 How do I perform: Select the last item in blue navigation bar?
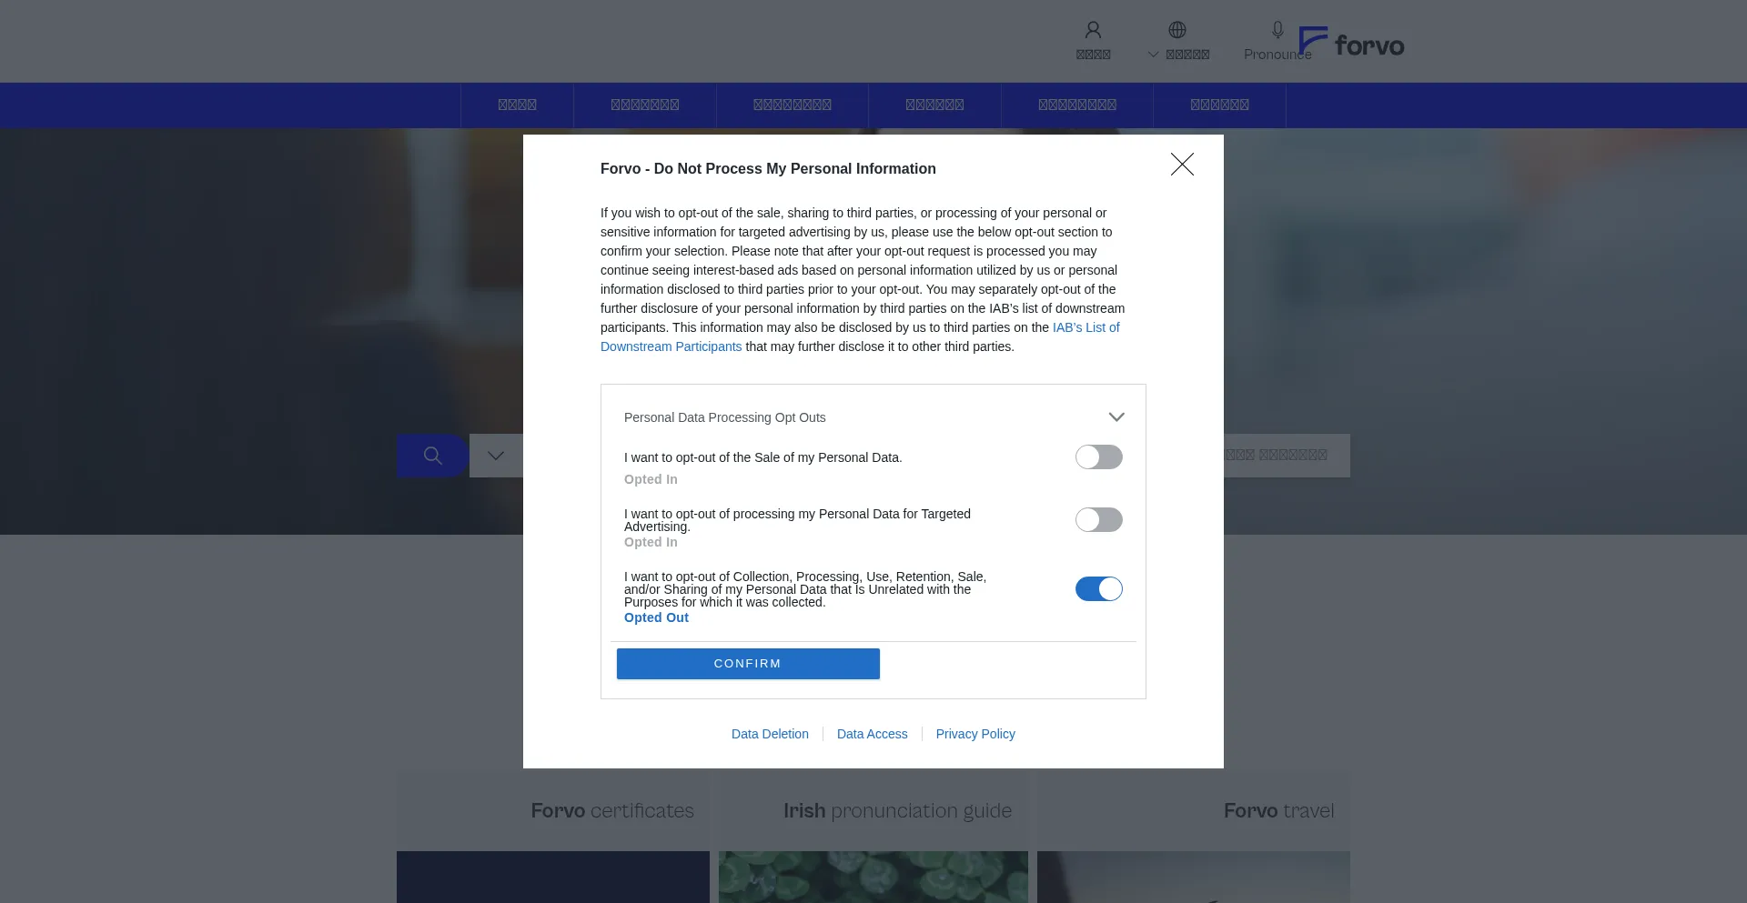click(1219, 105)
